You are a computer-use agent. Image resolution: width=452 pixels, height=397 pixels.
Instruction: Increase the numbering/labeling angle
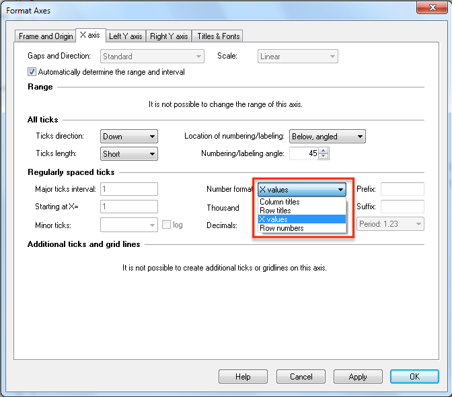pos(324,151)
